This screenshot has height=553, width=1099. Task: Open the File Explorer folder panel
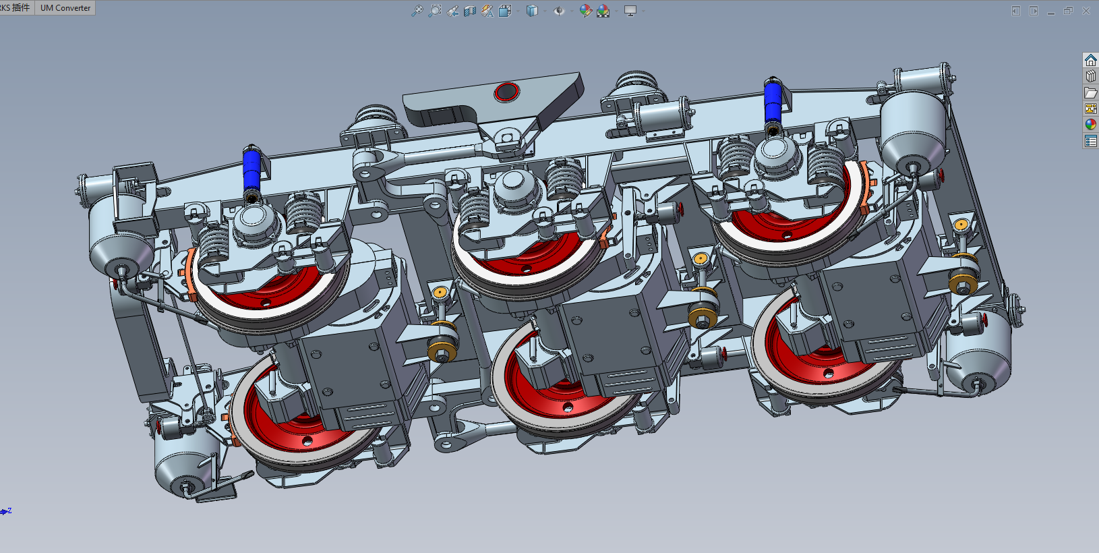click(1091, 92)
